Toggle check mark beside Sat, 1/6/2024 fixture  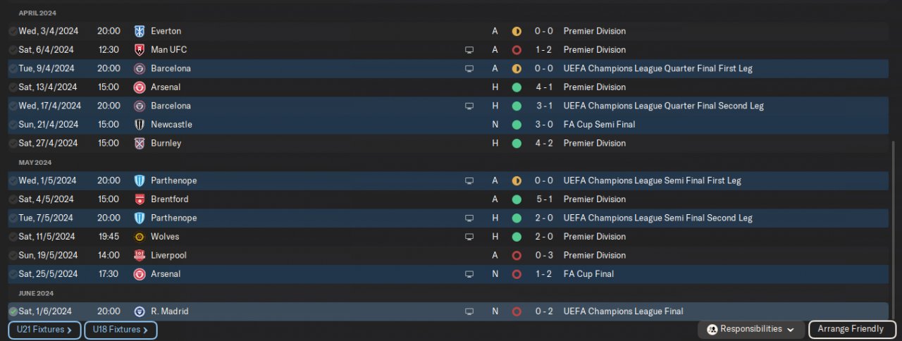tap(13, 311)
